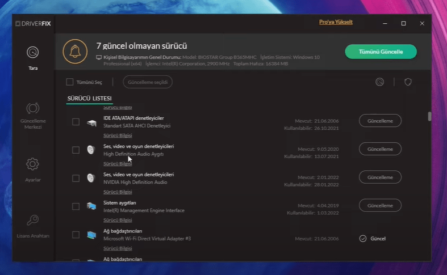Click Tümünü Güncelle green button

[381, 52]
